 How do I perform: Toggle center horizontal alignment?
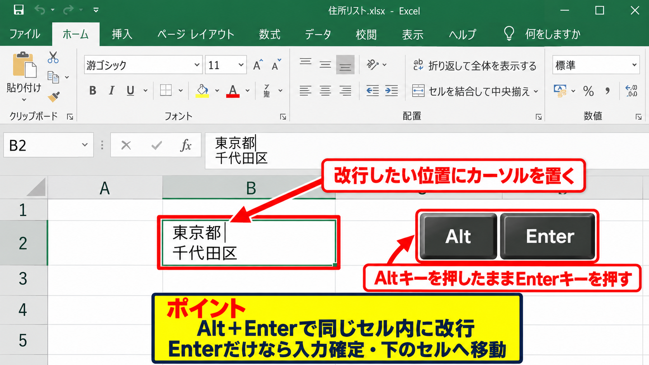(325, 91)
